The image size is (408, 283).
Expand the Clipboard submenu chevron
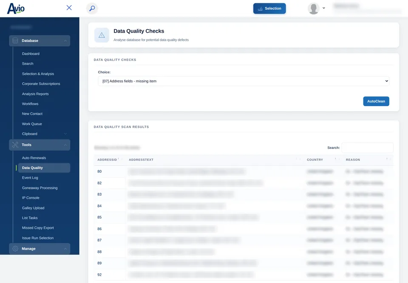[x=65, y=134]
